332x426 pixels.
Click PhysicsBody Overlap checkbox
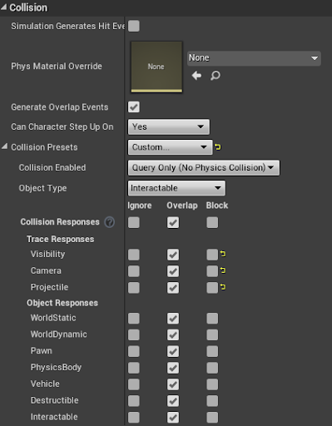(173, 368)
